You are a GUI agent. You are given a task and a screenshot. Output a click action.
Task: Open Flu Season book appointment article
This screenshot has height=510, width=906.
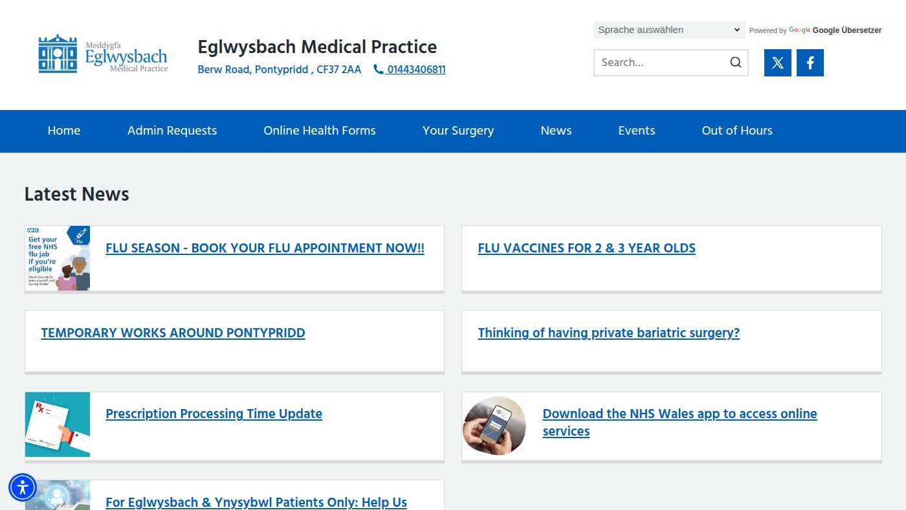click(x=265, y=248)
